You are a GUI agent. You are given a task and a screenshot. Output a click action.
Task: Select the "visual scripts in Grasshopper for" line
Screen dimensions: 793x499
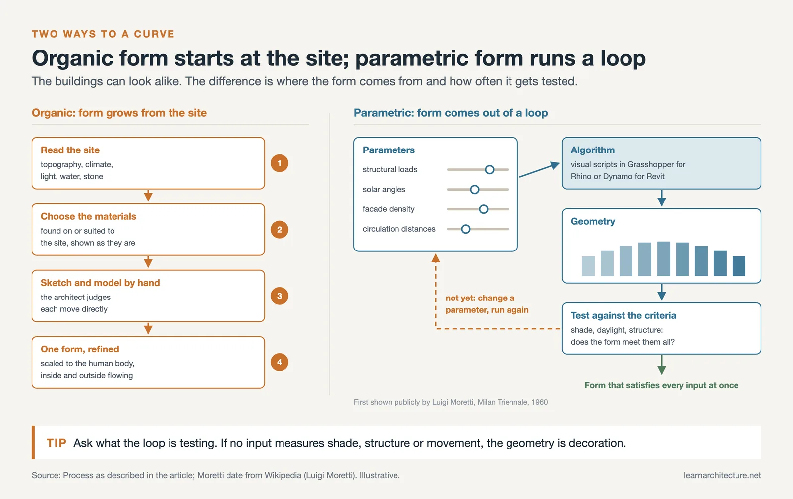[628, 164]
